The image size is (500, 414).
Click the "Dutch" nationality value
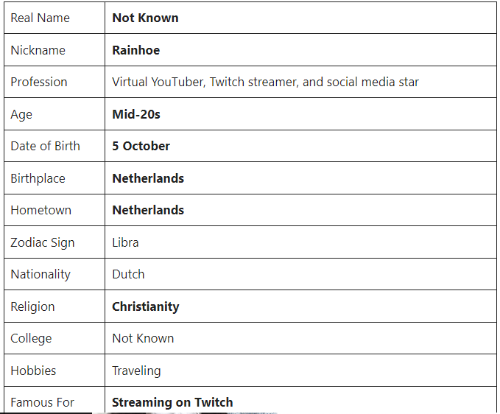tap(128, 274)
